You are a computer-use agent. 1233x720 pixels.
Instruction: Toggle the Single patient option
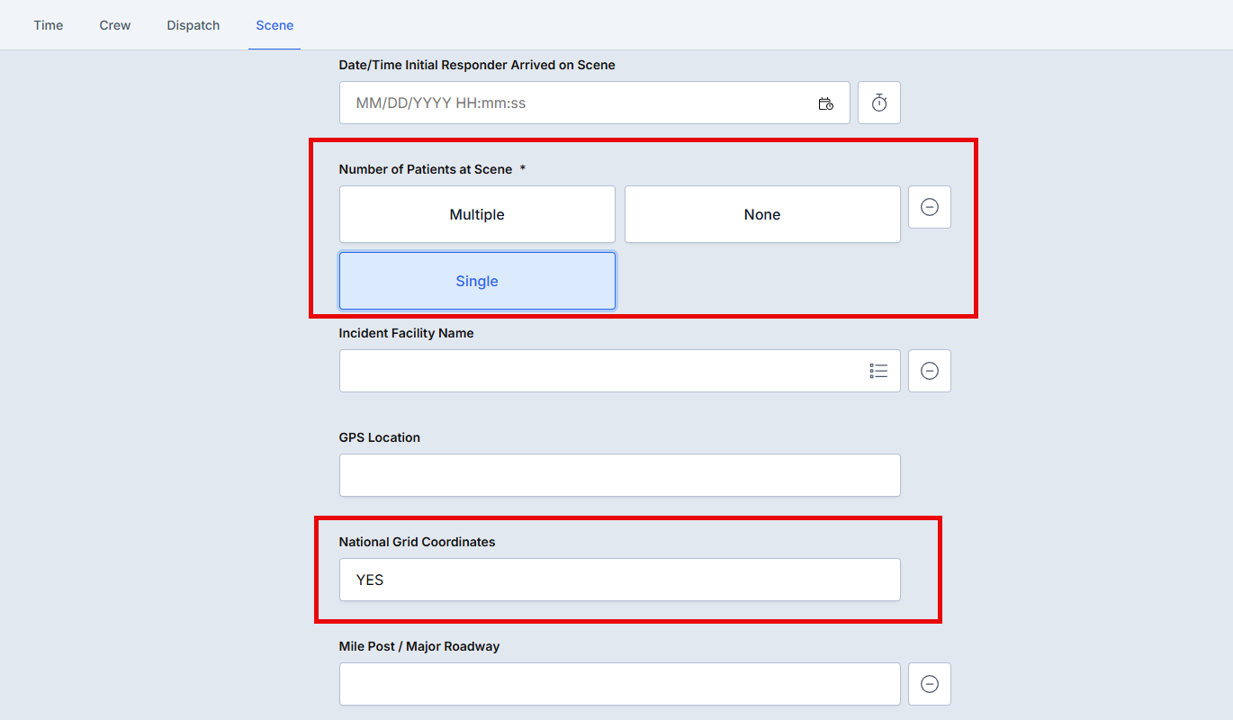477,281
